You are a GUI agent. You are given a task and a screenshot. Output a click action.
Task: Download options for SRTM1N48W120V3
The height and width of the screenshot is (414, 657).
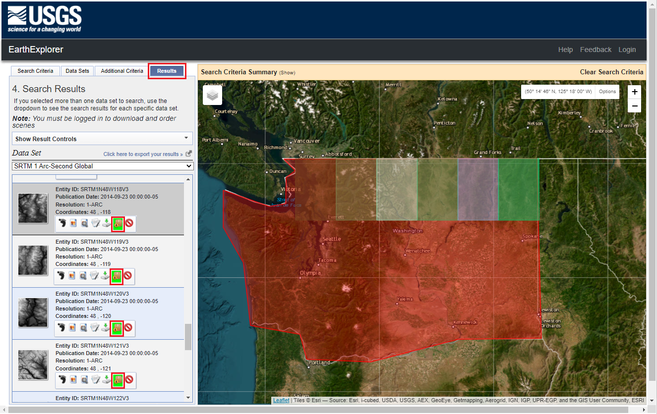[x=106, y=328]
